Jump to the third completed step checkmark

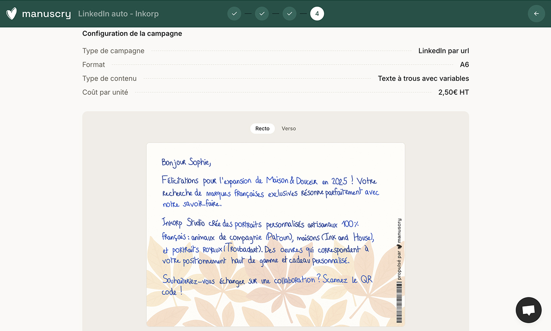pyautogui.click(x=289, y=14)
